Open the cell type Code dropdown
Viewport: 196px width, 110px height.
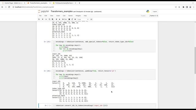83,19
